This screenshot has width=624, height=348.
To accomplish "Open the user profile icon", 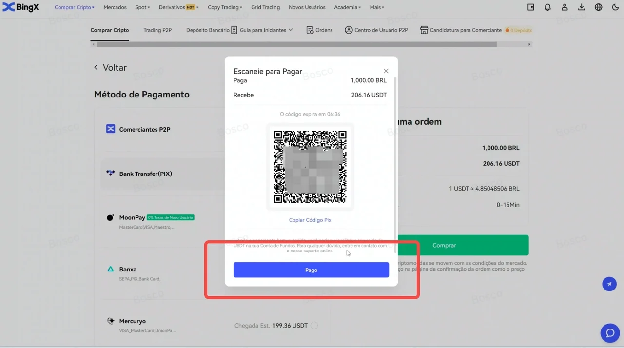I will [x=565, y=7].
